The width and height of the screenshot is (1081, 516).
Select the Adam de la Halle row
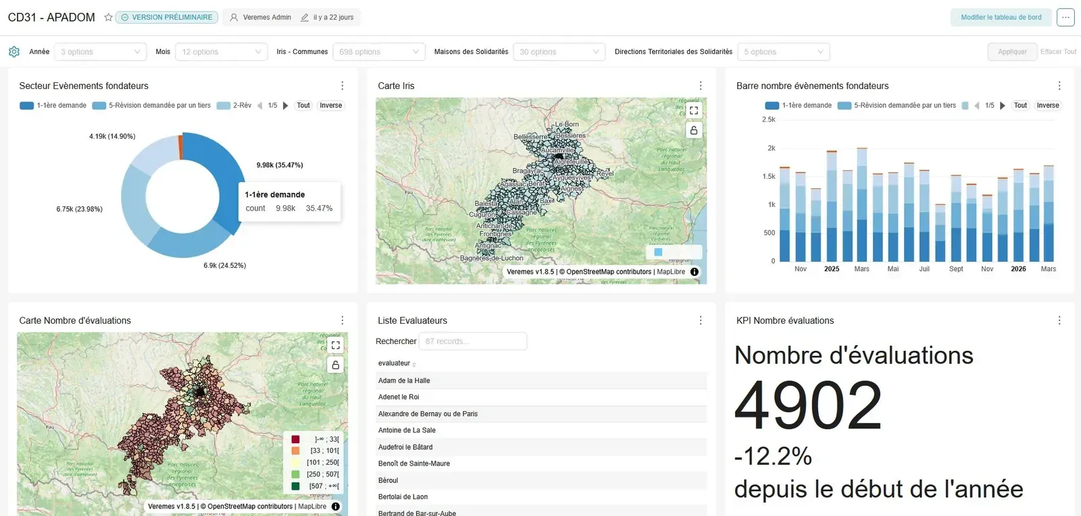[541, 380]
